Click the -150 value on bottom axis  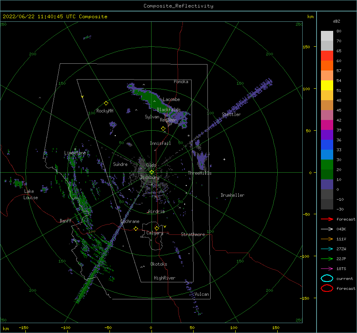click(x=23, y=327)
